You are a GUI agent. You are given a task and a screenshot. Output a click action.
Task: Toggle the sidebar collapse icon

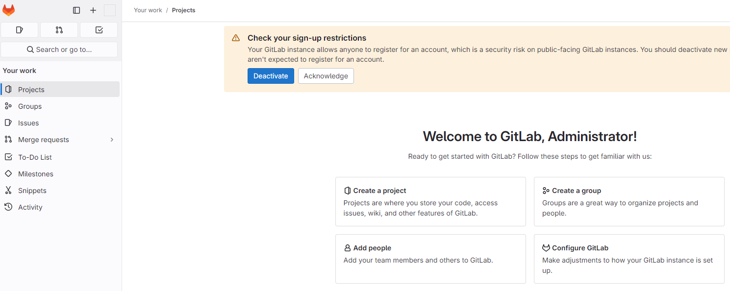[x=76, y=10]
